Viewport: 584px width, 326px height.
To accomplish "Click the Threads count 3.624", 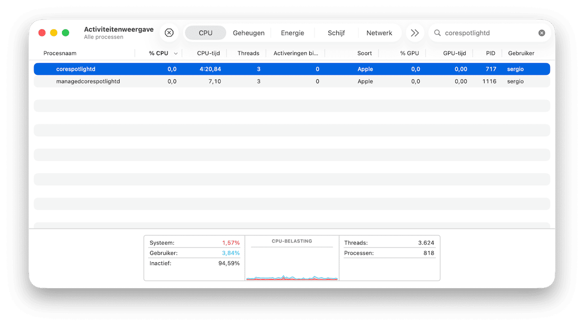I will click(x=426, y=243).
